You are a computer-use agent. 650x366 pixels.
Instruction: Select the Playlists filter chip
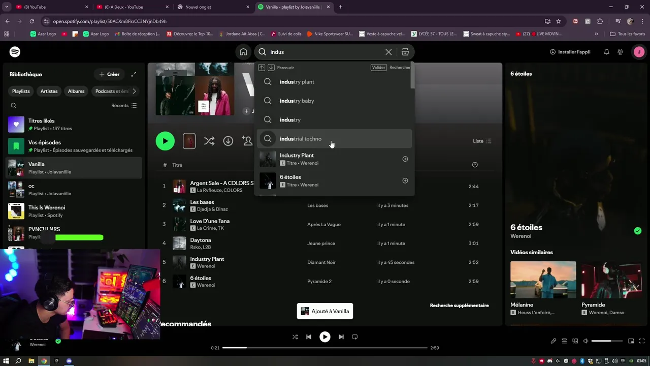pos(21,91)
